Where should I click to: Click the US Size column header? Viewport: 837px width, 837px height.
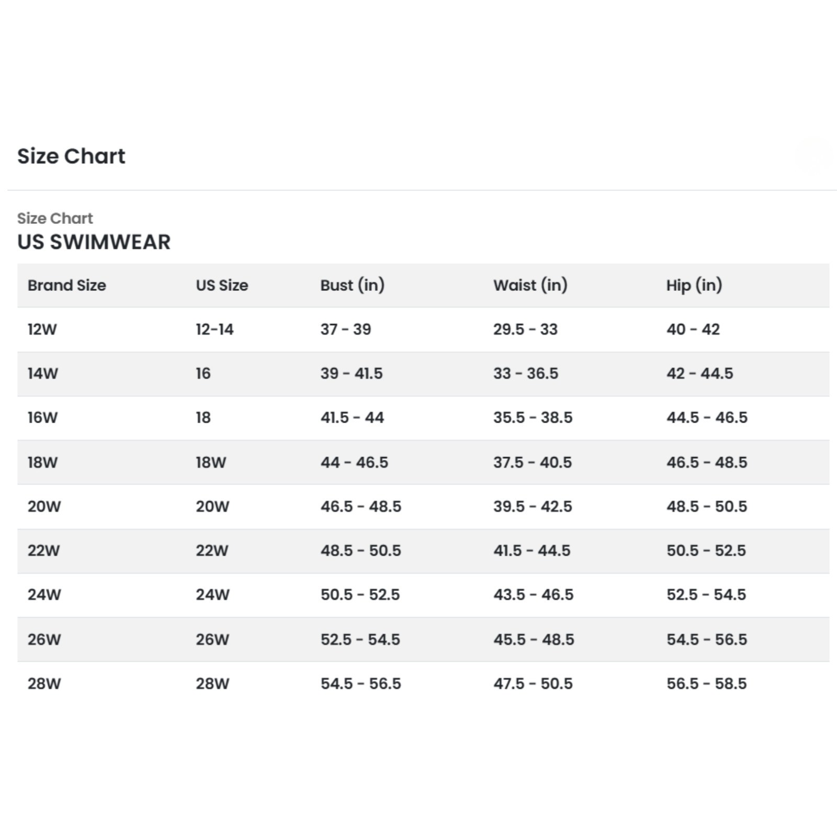[x=222, y=285]
